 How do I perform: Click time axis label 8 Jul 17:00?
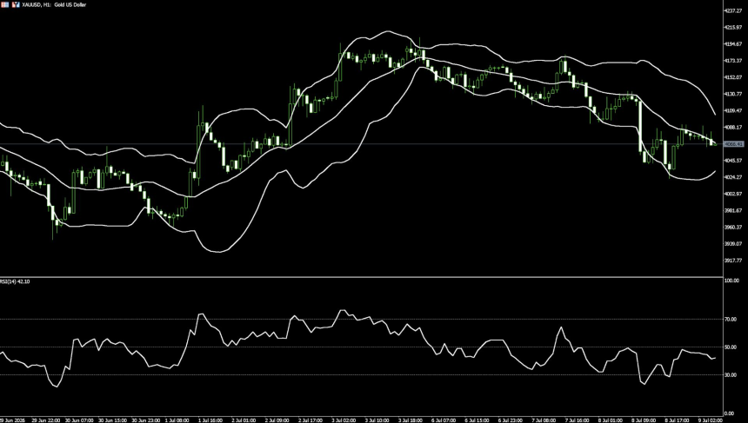click(x=678, y=420)
